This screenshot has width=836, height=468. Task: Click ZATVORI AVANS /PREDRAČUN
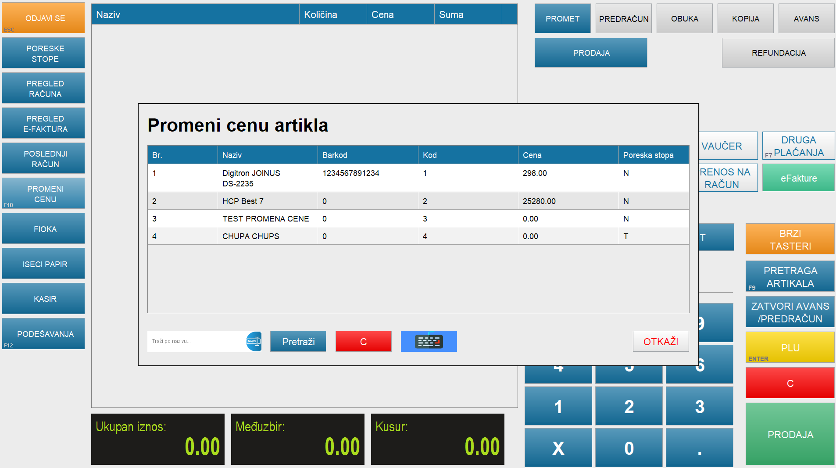790,312
